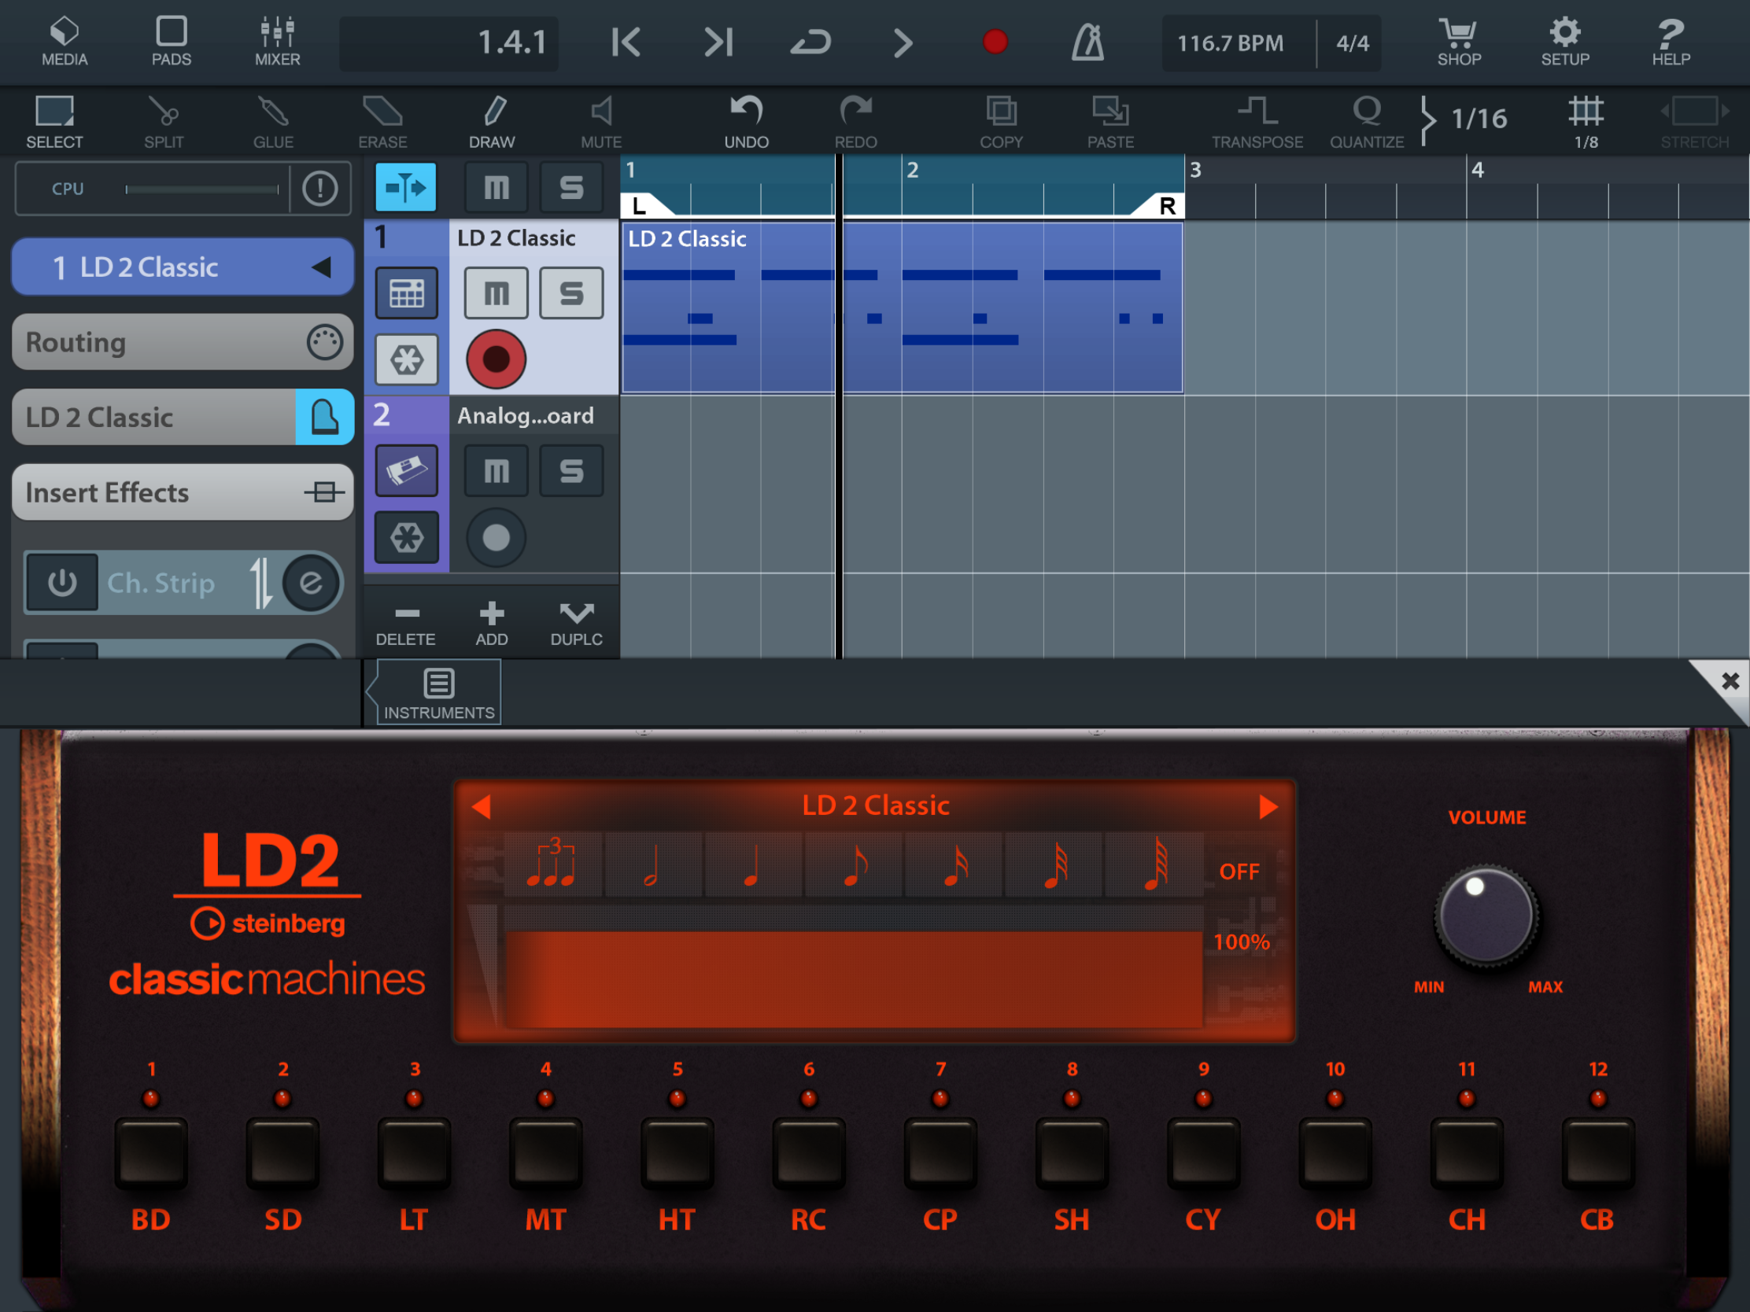1750x1312 pixels.
Task: Solo the Analog...oard track
Action: [x=571, y=471]
